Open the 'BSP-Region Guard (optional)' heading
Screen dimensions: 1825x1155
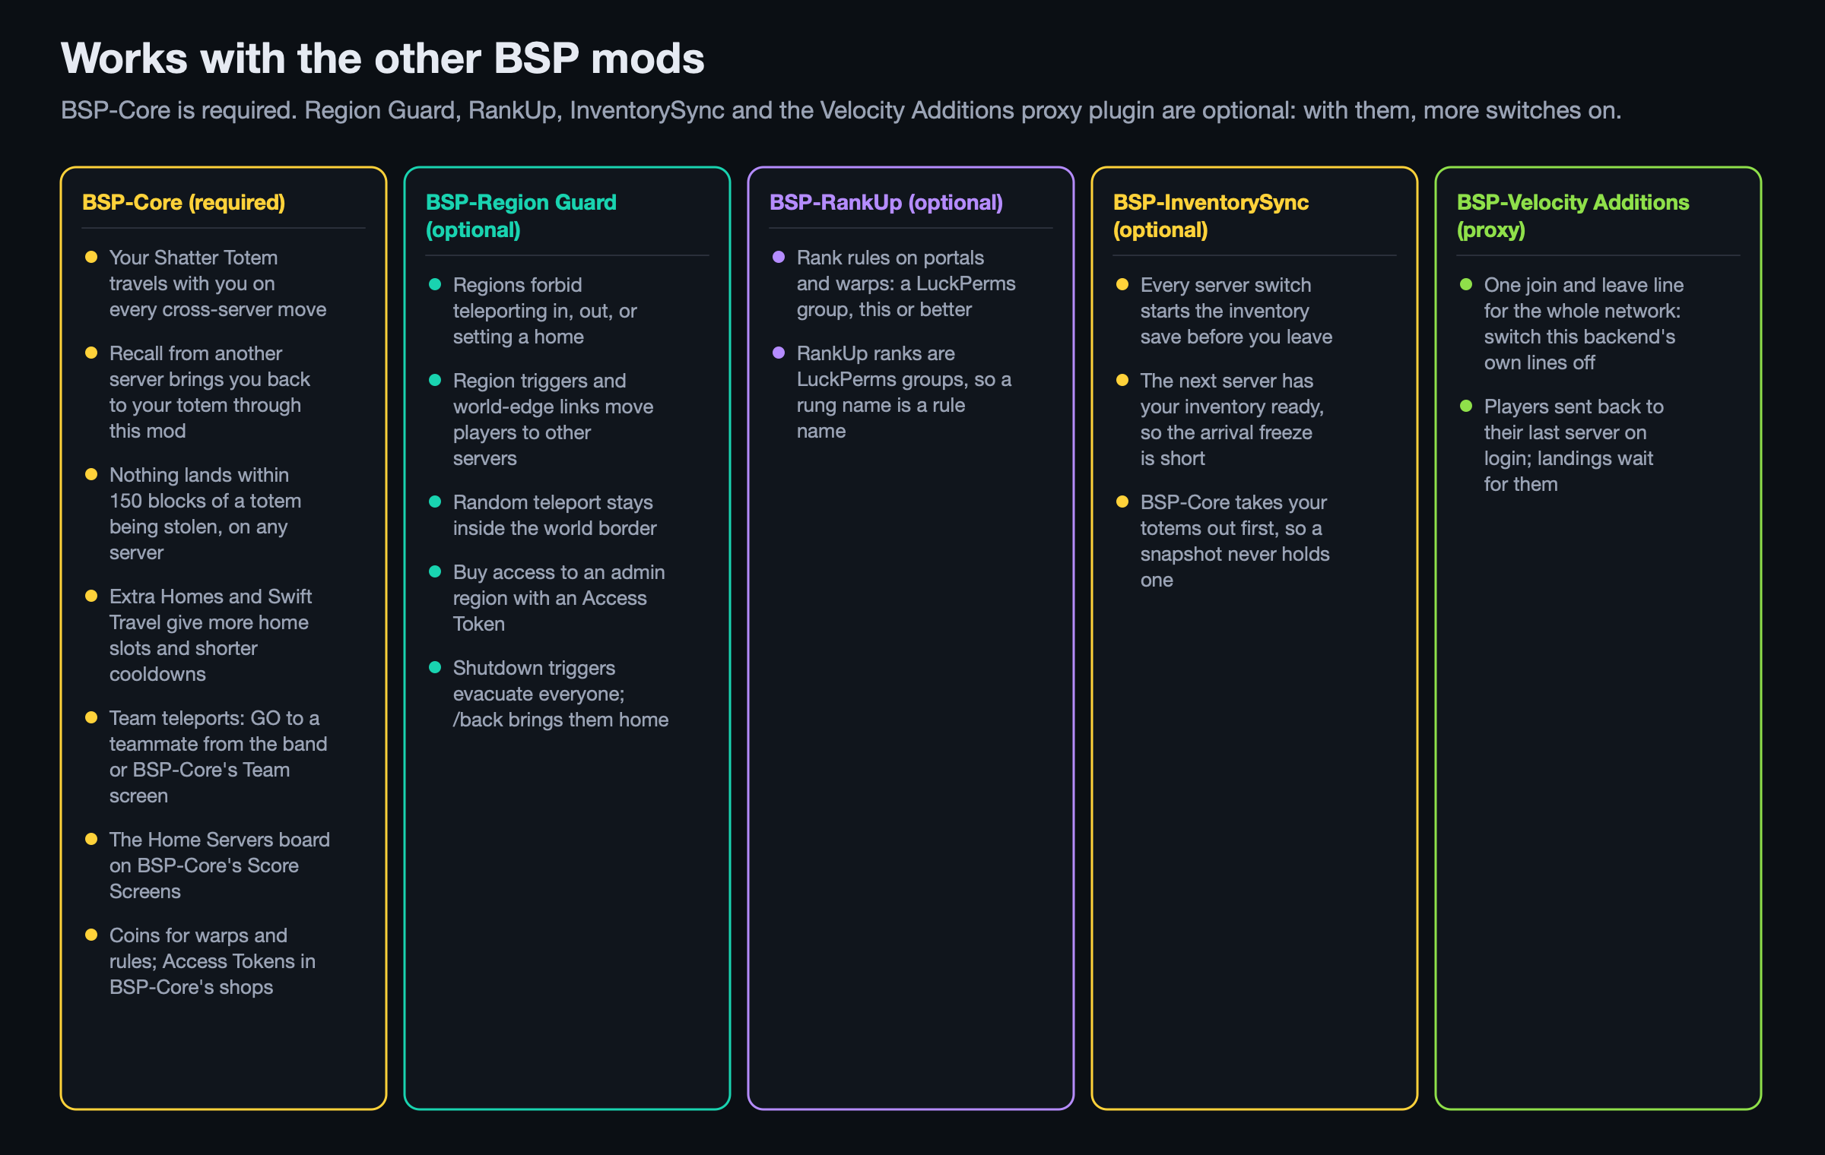click(521, 216)
